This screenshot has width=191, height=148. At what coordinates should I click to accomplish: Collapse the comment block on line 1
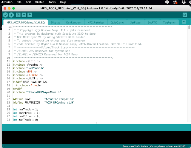[11, 27]
